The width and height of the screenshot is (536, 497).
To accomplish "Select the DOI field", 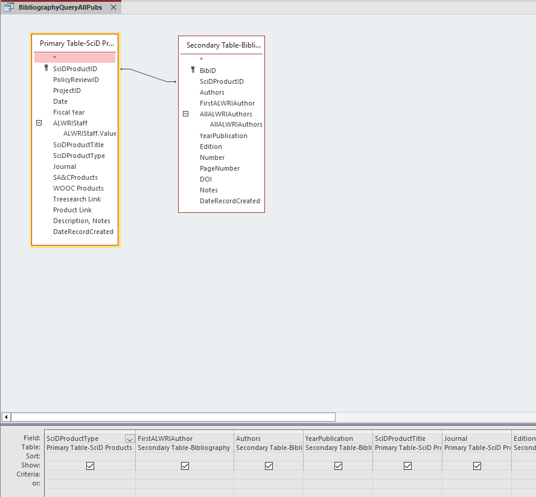I will pyautogui.click(x=206, y=179).
